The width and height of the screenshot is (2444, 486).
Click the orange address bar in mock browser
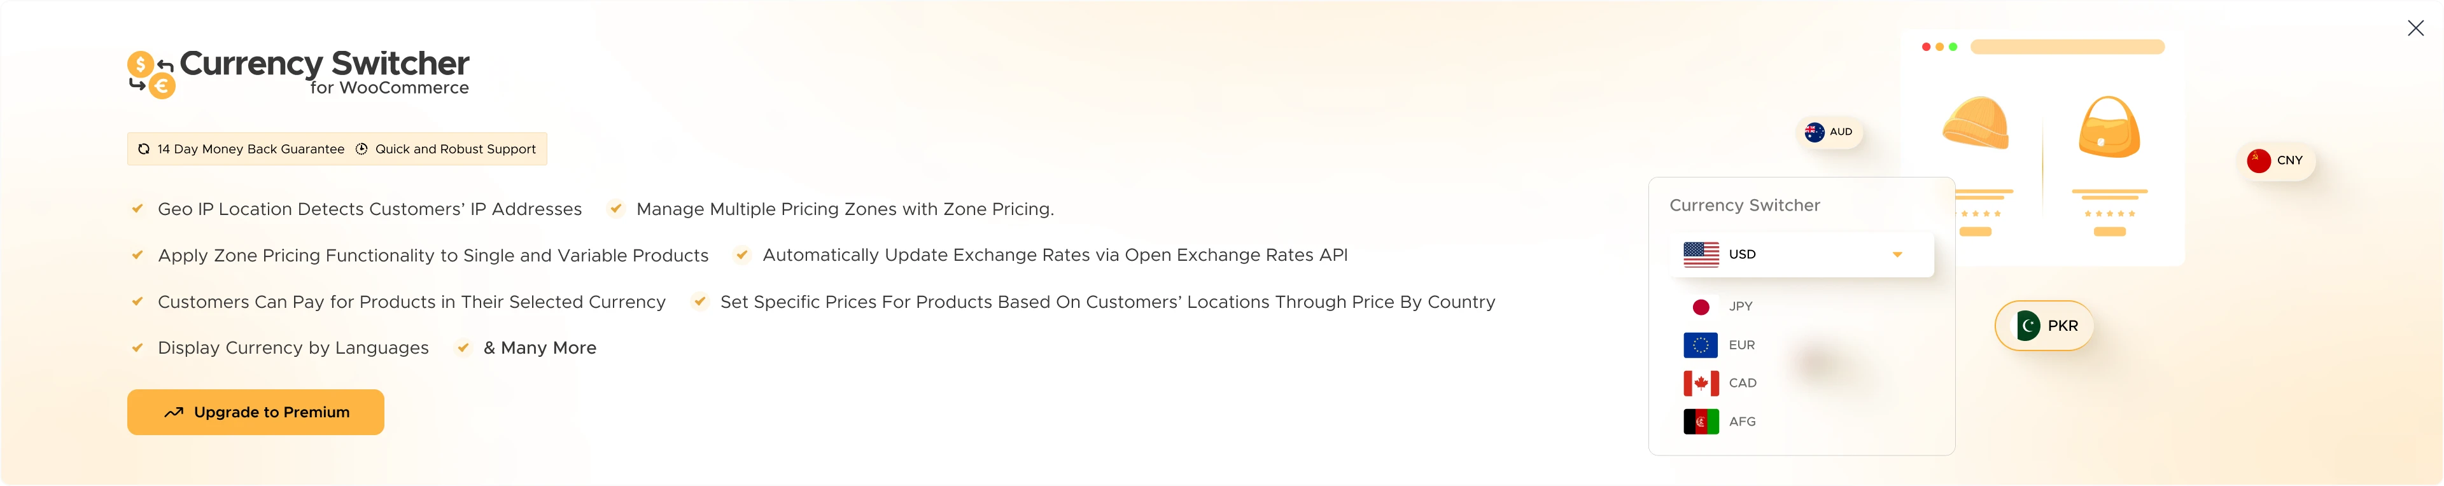(2067, 46)
